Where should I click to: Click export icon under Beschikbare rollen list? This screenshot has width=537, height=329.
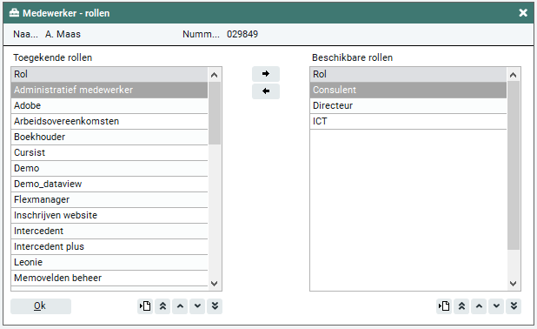444,306
